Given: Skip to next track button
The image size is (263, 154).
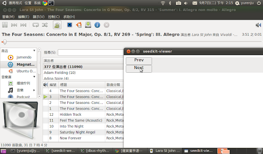Looking at the screenshot, I should click(23, 25).
